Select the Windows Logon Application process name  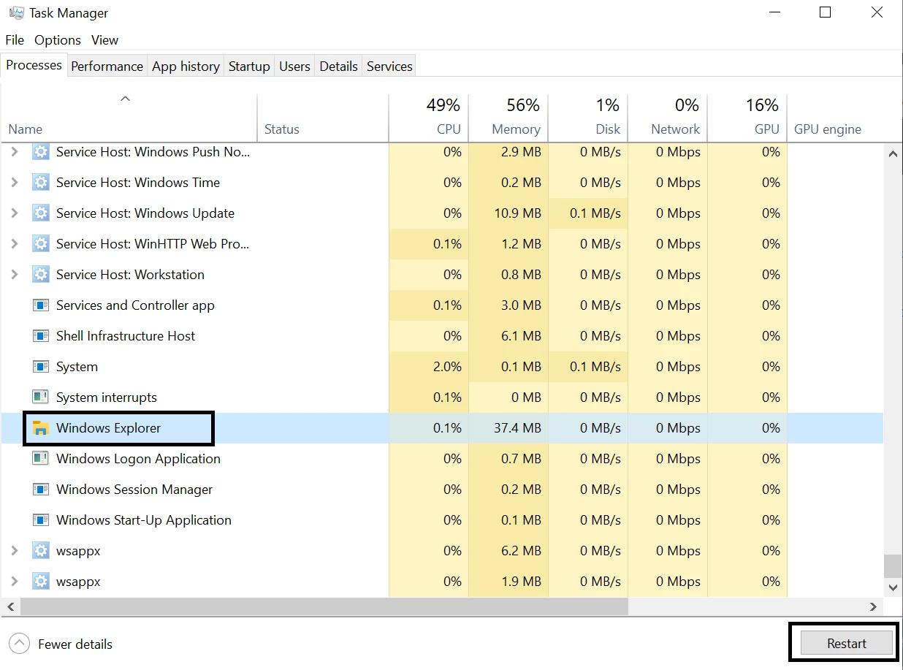[x=138, y=459]
